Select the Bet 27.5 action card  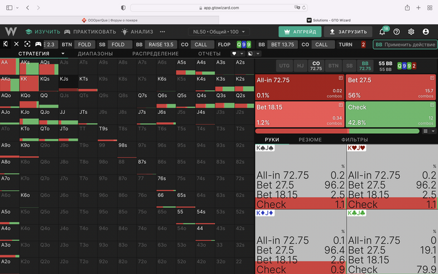point(390,88)
